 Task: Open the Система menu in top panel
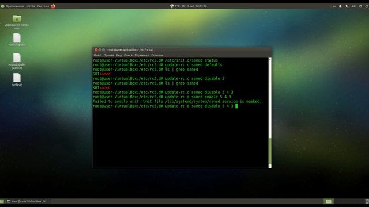43,6
